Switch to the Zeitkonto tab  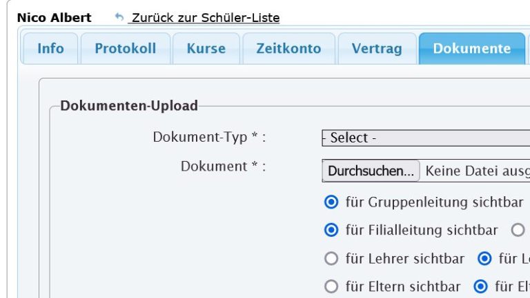pos(288,49)
